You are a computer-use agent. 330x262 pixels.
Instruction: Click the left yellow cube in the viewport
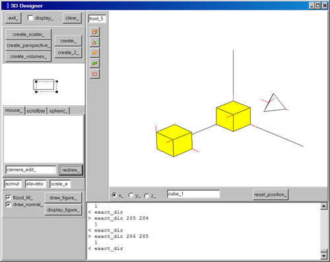[x=174, y=140]
